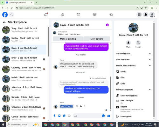
Task: Open the Notifications bell
Action: [x=146, y=15]
